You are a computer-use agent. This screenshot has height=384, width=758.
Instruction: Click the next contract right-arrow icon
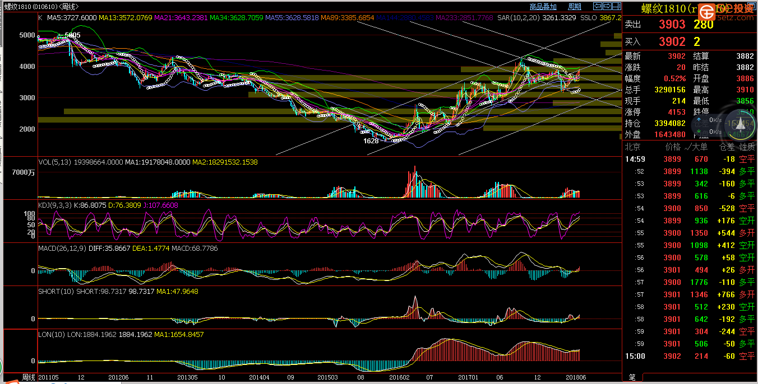tap(607, 6)
